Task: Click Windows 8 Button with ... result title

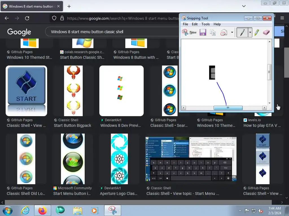Action: click(136, 57)
